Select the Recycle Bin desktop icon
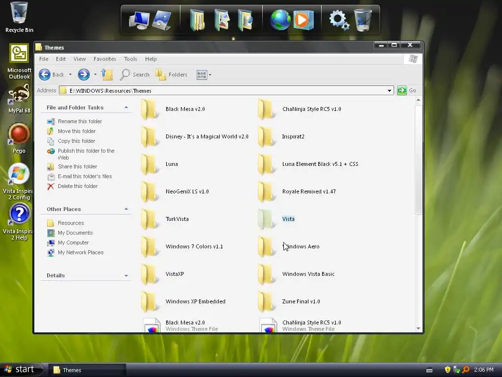Viewport: 502px width, 377px height. (x=19, y=17)
